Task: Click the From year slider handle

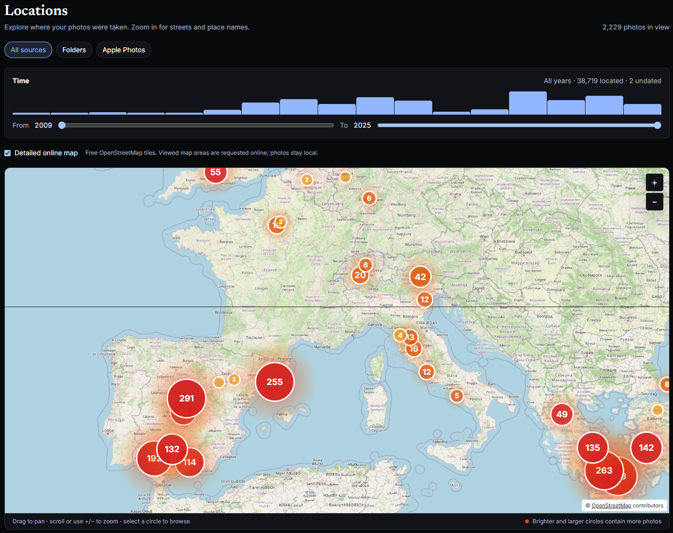Action: pyautogui.click(x=62, y=125)
